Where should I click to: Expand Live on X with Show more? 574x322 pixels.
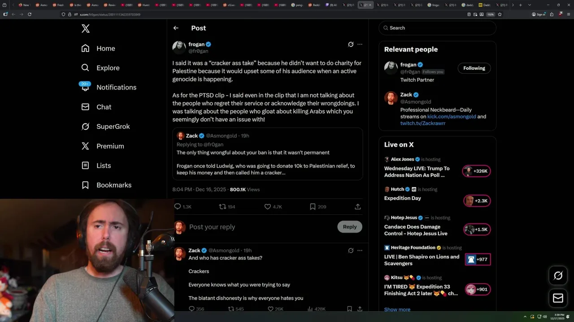(x=397, y=309)
